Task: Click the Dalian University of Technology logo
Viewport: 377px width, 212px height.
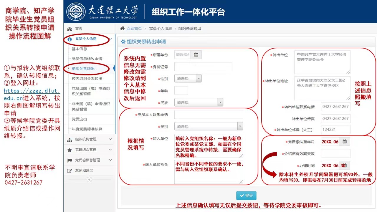Action: pos(76,12)
